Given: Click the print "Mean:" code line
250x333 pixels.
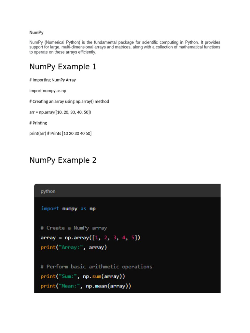Looking at the screenshot, I should [x=86, y=286].
